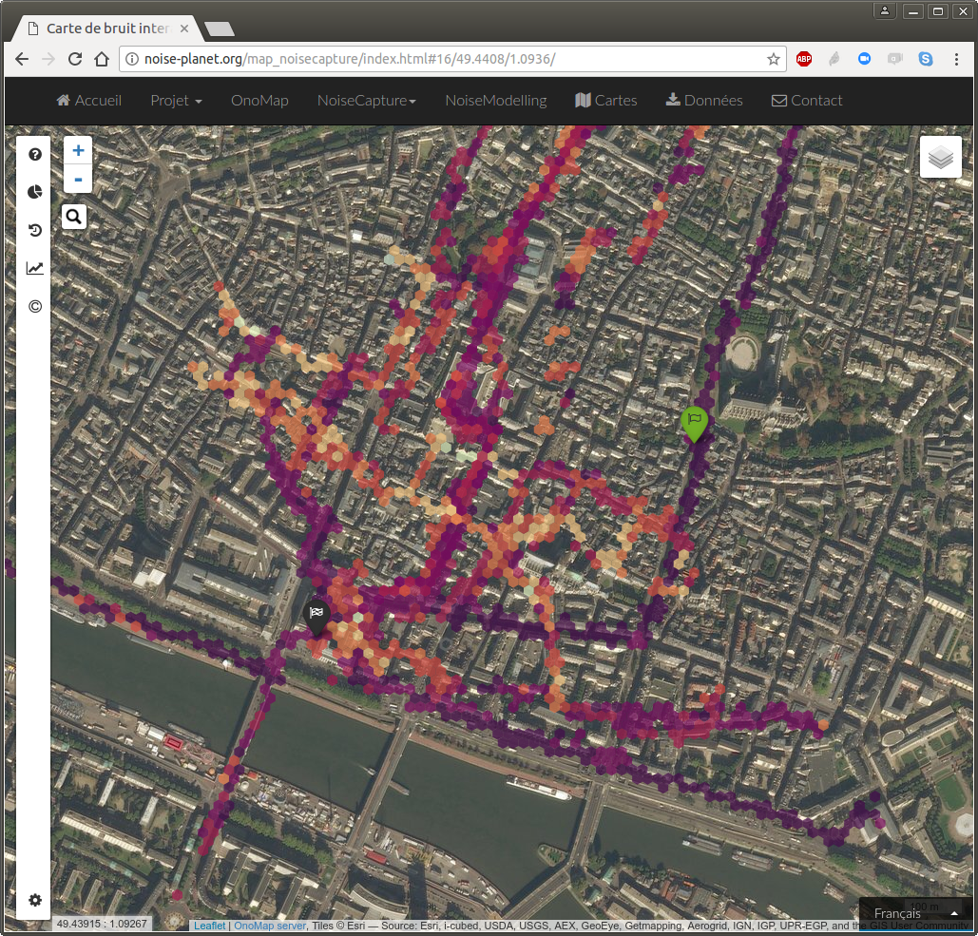Zoom in the map with plus
The height and width of the screenshot is (936, 978).
[78, 150]
